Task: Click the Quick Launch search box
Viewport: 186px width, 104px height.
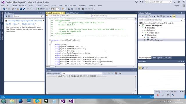Action: tap(158, 2)
